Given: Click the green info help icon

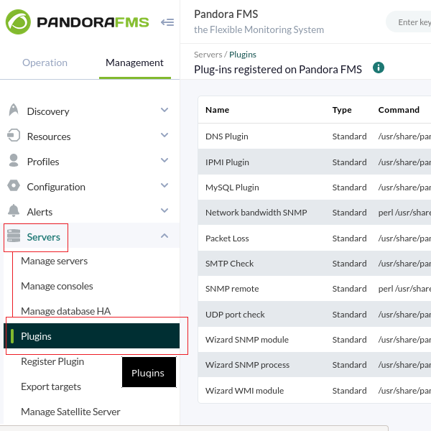Looking at the screenshot, I should pyautogui.click(x=379, y=68).
